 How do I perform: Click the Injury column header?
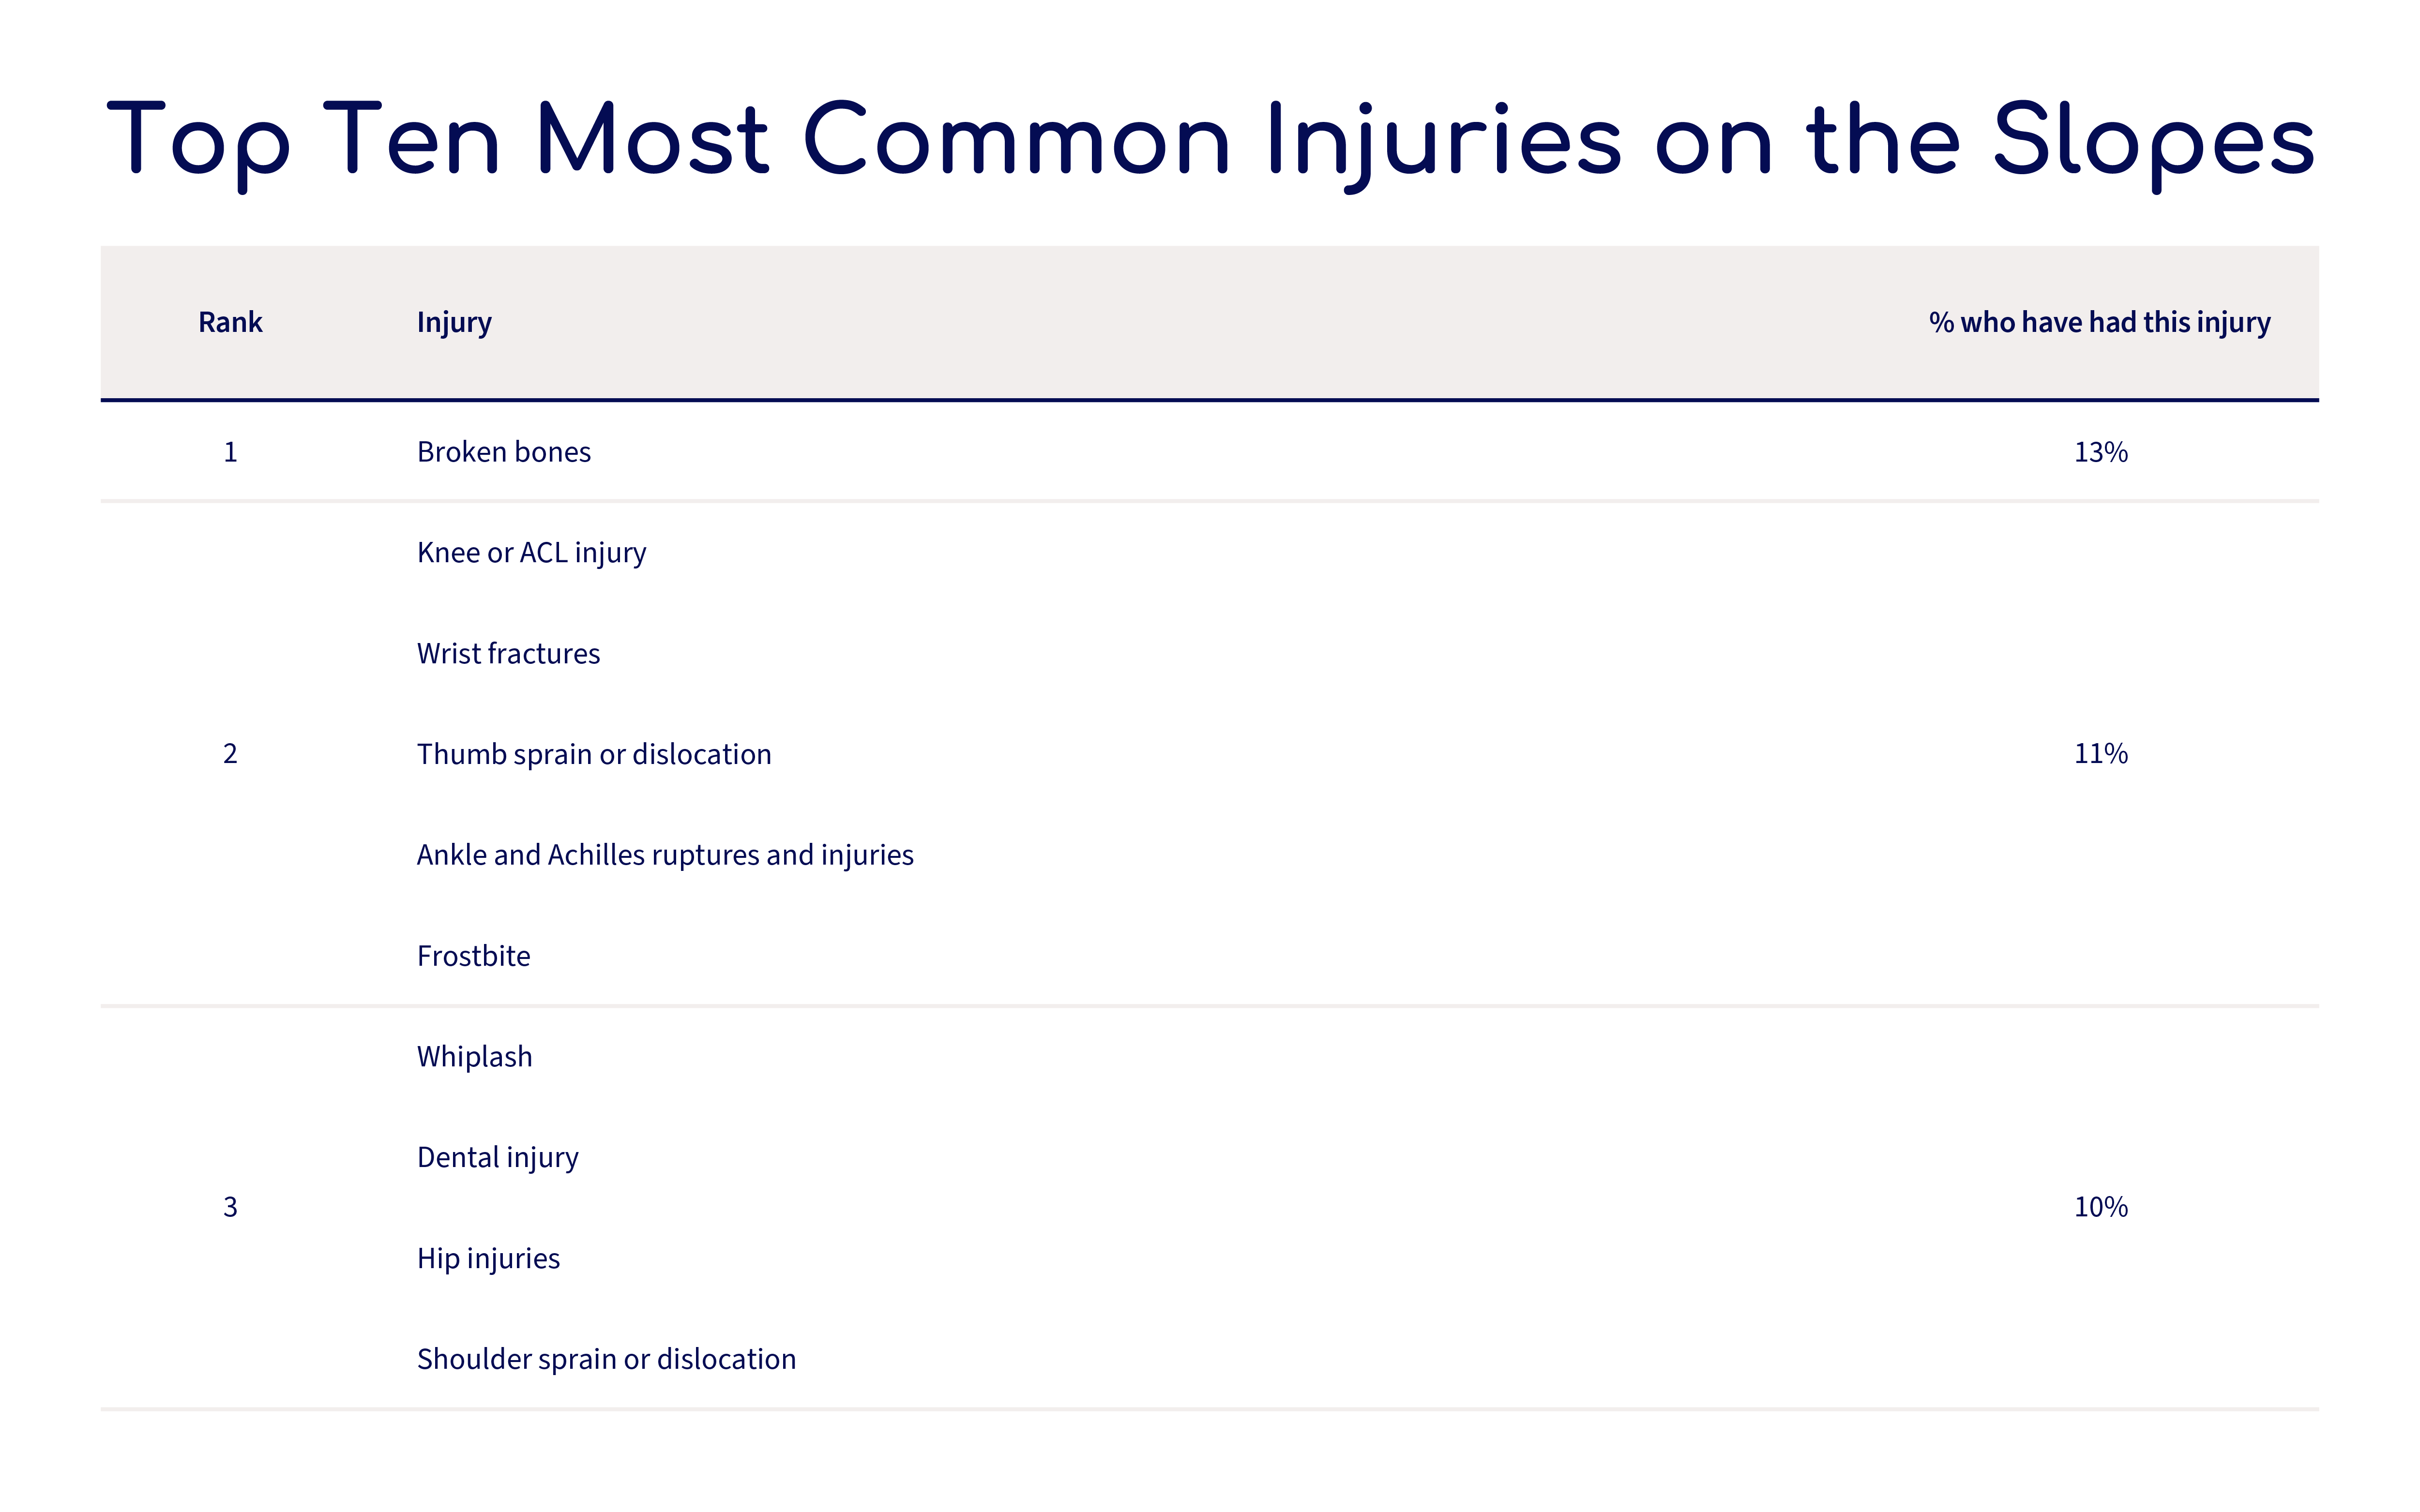pyautogui.click(x=454, y=323)
